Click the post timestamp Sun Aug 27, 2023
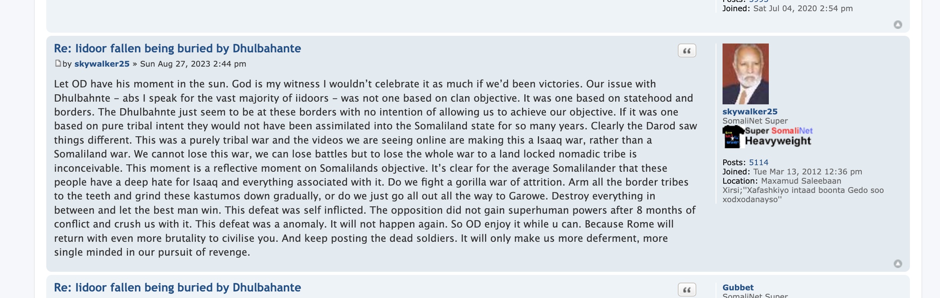Image resolution: width=940 pixels, height=298 pixels. [x=193, y=64]
